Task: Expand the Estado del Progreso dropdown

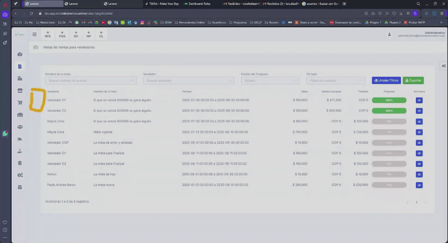Action: pos(270,80)
